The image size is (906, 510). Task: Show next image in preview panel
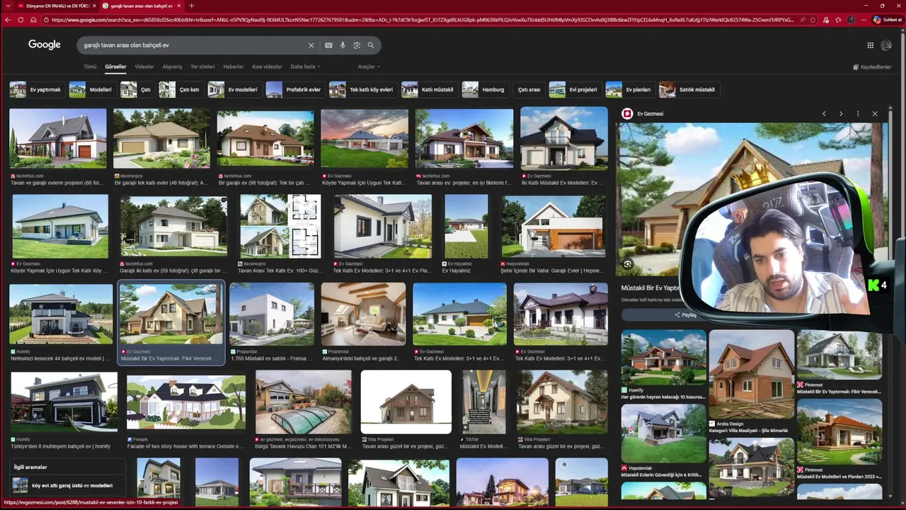841,113
